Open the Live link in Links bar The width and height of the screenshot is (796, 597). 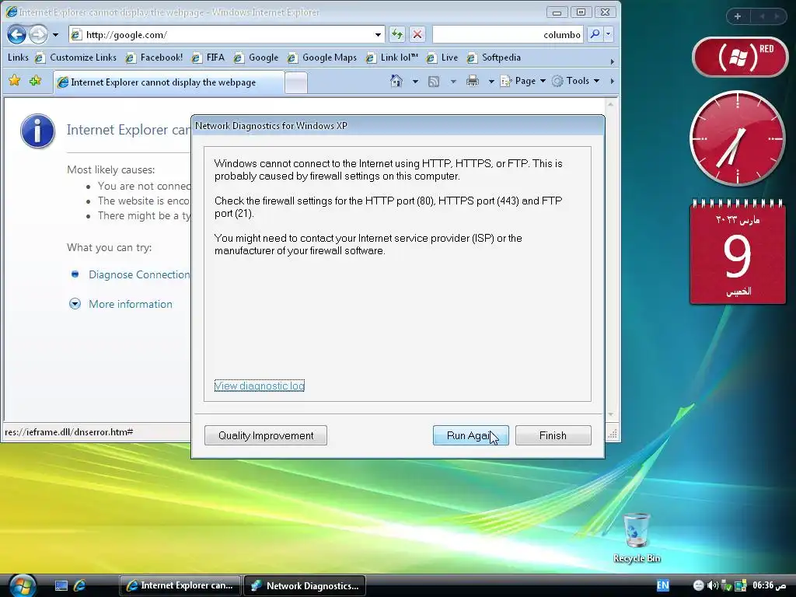point(442,58)
